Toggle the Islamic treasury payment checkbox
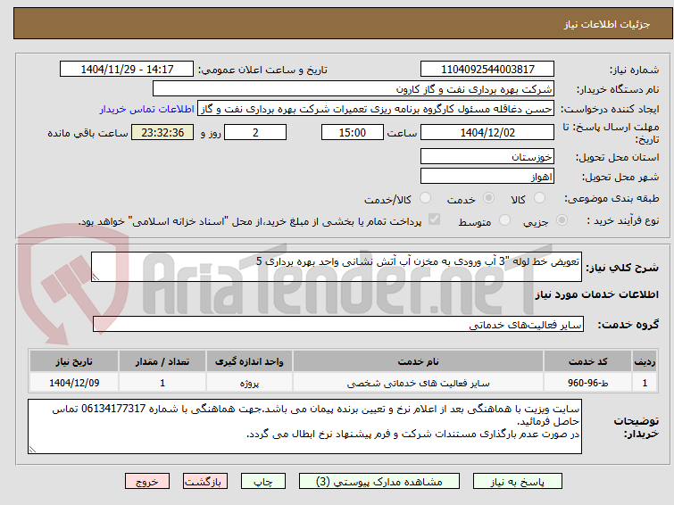The width and height of the screenshot is (674, 505). (x=434, y=219)
